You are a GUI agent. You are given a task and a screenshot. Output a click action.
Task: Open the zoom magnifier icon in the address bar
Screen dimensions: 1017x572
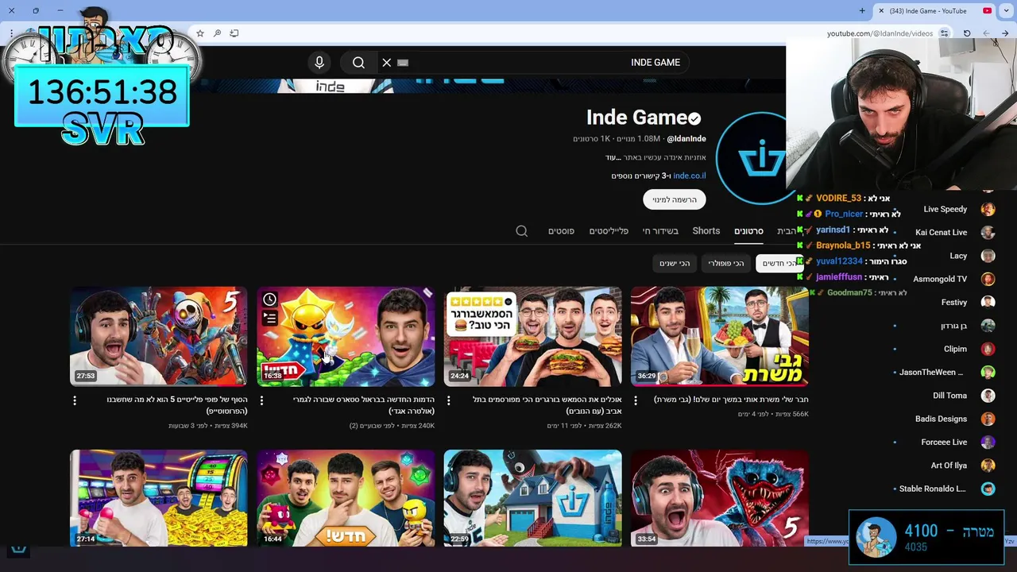[217, 33]
